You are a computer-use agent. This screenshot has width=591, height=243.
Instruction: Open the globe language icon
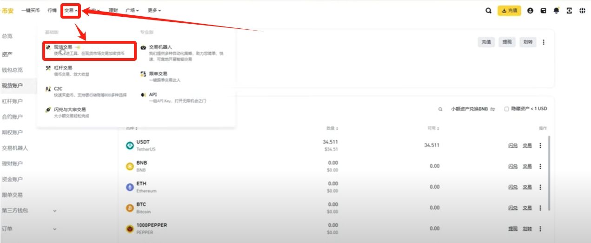click(x=582, y=11)
